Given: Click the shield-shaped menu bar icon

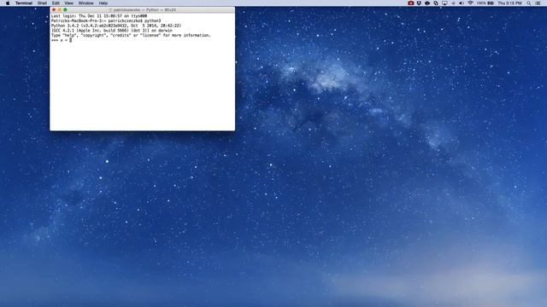Looking at the screenshot, I should [419, 3].
